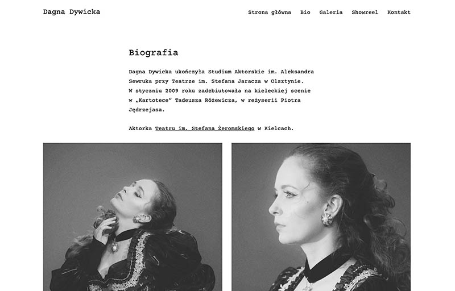This screenshot has height=291, width=455.
Task: Open the Bio menu item
Action: (x=305, y=12)
